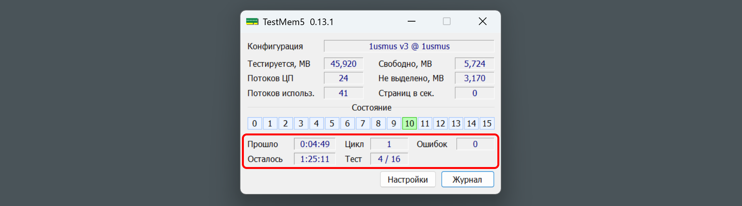Click the CPU threads value 24
The height and width of the screenshot is (206, 742).
tap(343, 78)
